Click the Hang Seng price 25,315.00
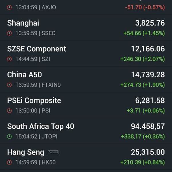 point(148,152)
